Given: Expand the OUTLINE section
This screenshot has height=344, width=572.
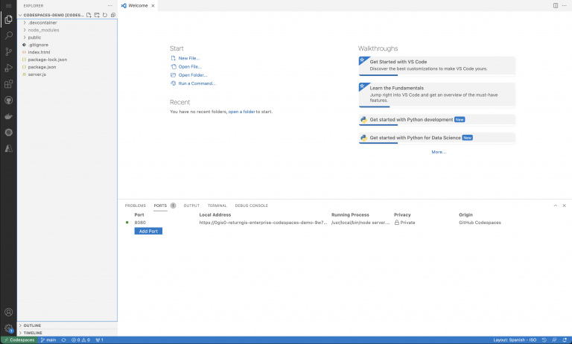Looking at the screenshot, I should tap(32, 325).
